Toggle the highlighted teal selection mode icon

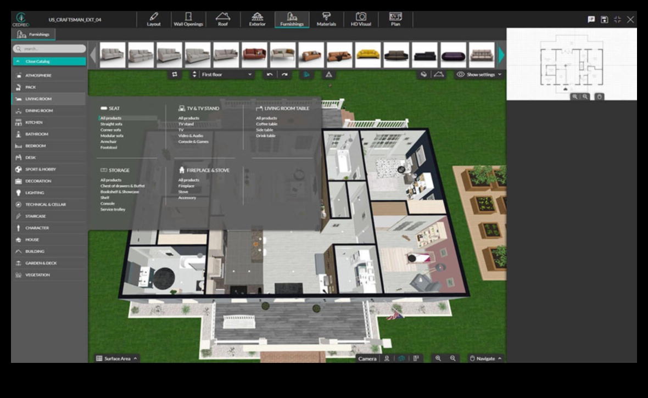coord(307,75)
